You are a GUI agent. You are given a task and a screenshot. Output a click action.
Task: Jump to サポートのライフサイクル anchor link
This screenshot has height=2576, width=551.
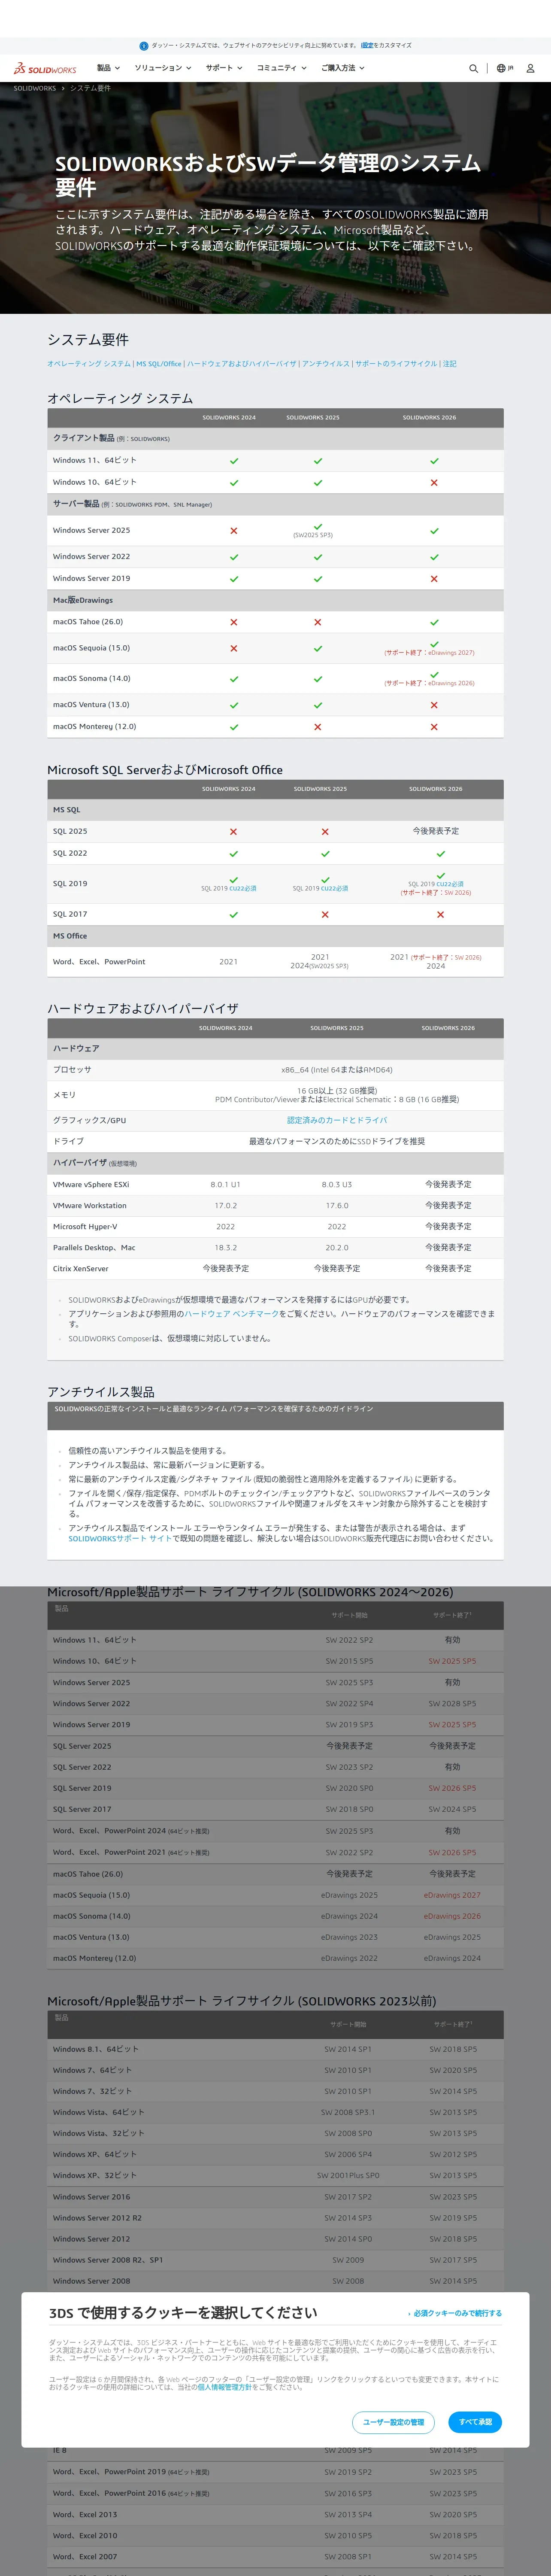point(396,364)
